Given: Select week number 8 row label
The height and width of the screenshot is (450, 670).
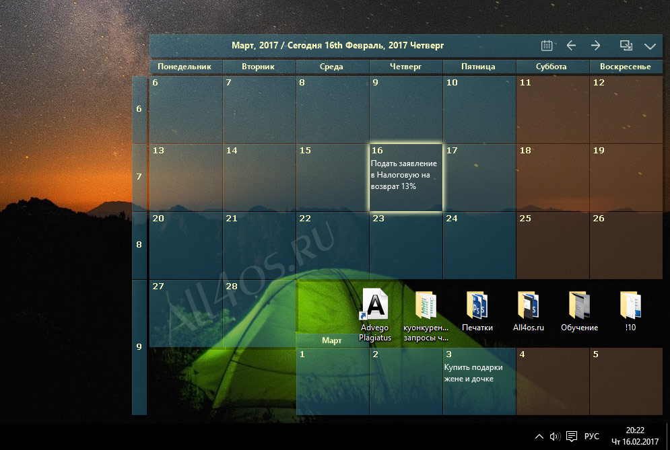Looking at the screenshot, I should pos(139,245).
